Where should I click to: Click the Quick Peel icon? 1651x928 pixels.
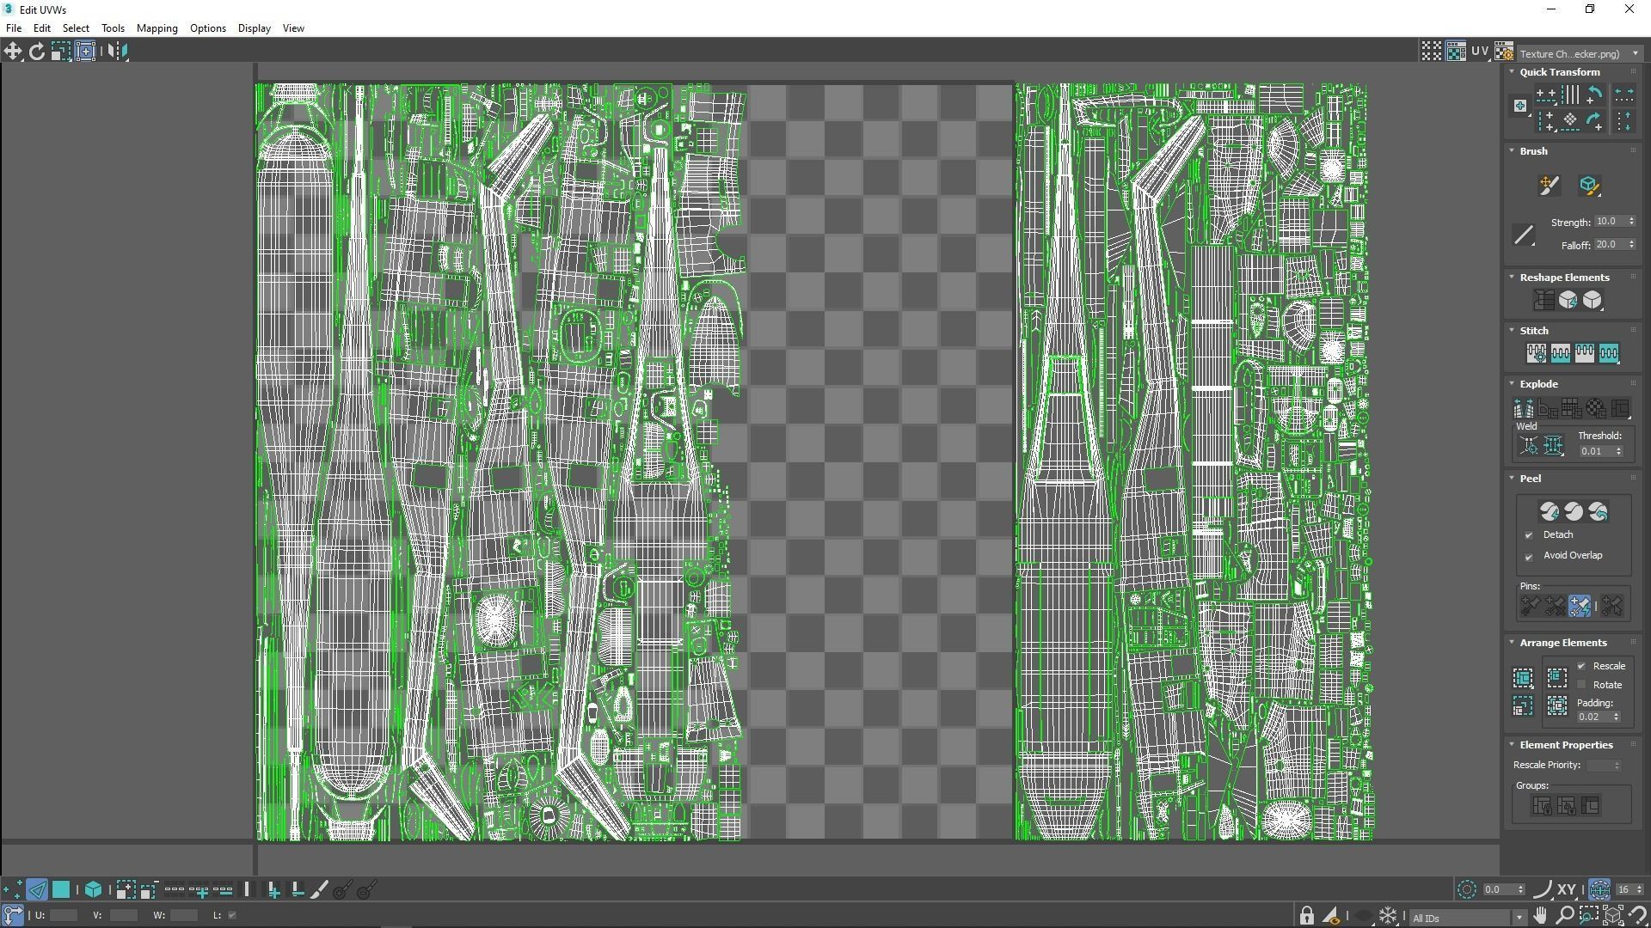1549,512
